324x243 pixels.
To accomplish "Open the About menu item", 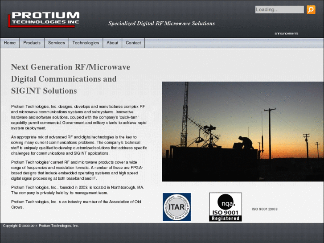I will pyautogui.click(x=112, y=43).
